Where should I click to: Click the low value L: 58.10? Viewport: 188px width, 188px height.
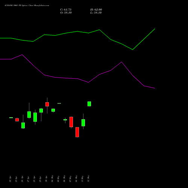(x=96, y=13)
